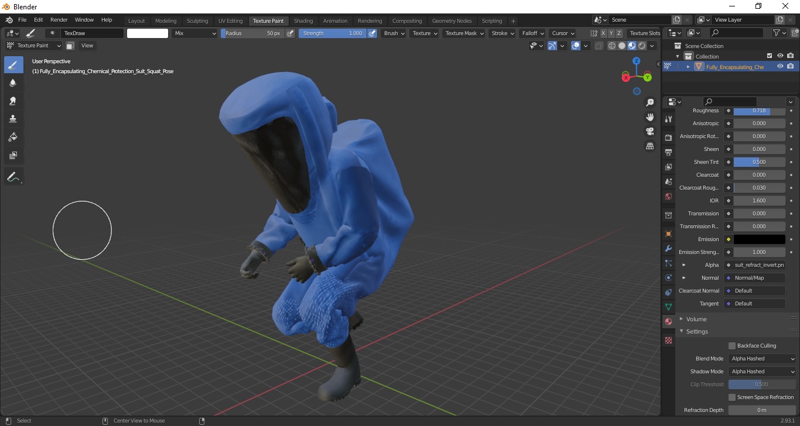Open the Falloff dropdown
Viewport: 800px width, 426px height.
pos(533,33)
